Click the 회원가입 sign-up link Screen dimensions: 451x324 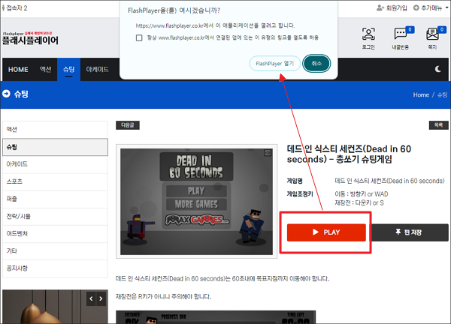pyautogui.click(x=392, y=8)
